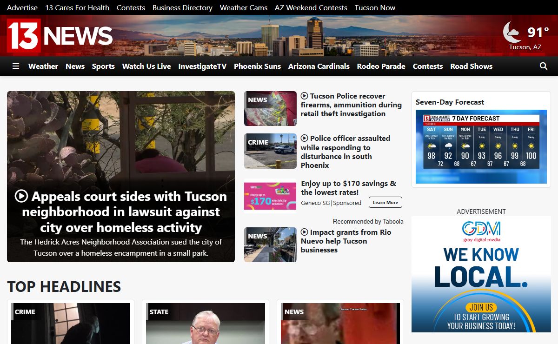Click the Tucson, AZ location label
The height and width of the screenshot is (344, 558).
[x=525, y=47]
